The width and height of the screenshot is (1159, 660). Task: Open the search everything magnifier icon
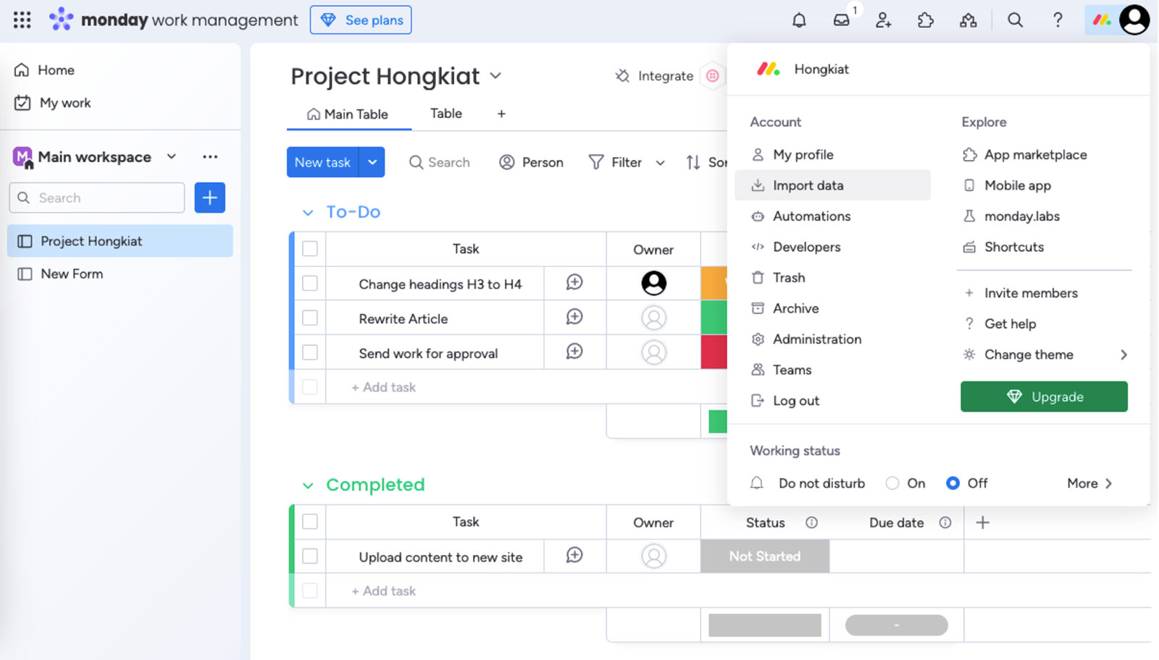coord(1016,20)
